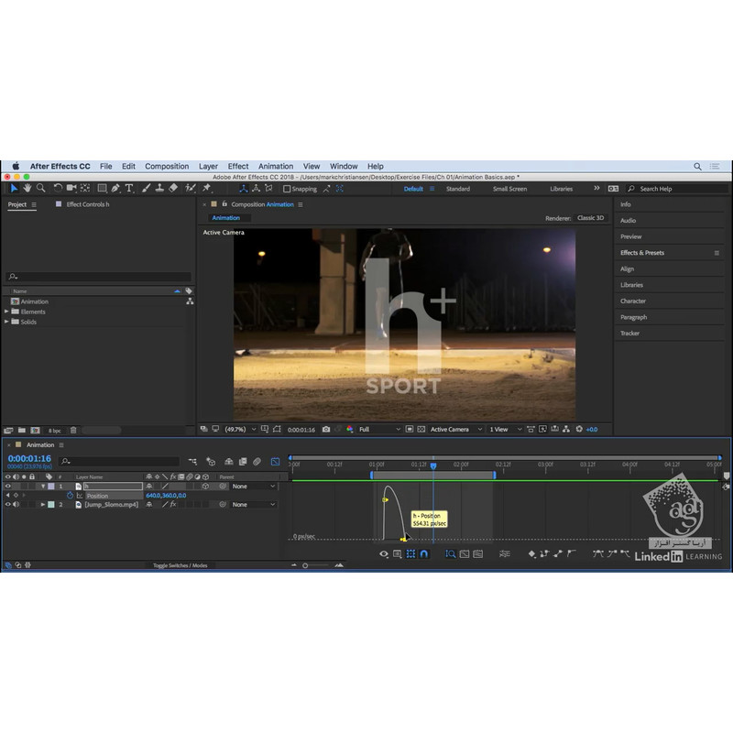Open the Small Screen workspace
Screen dimensions: 733x733
pos(509,189)
